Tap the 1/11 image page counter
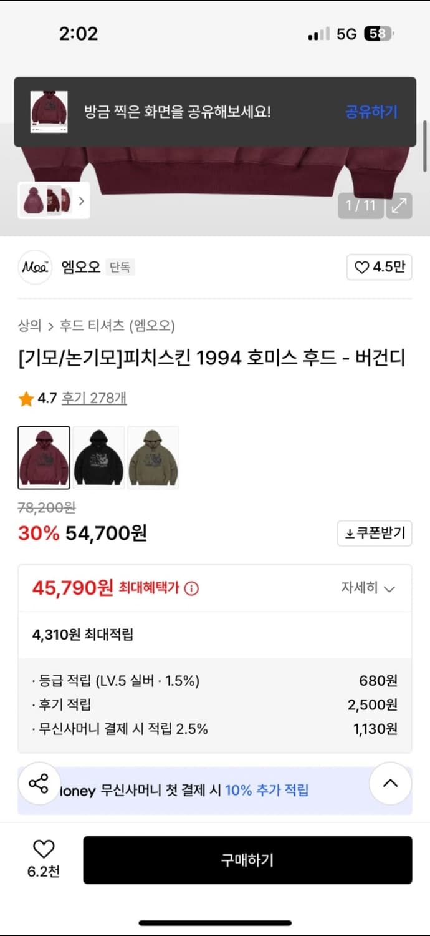Screen dimensions: 430x936 tap(360, 204)
